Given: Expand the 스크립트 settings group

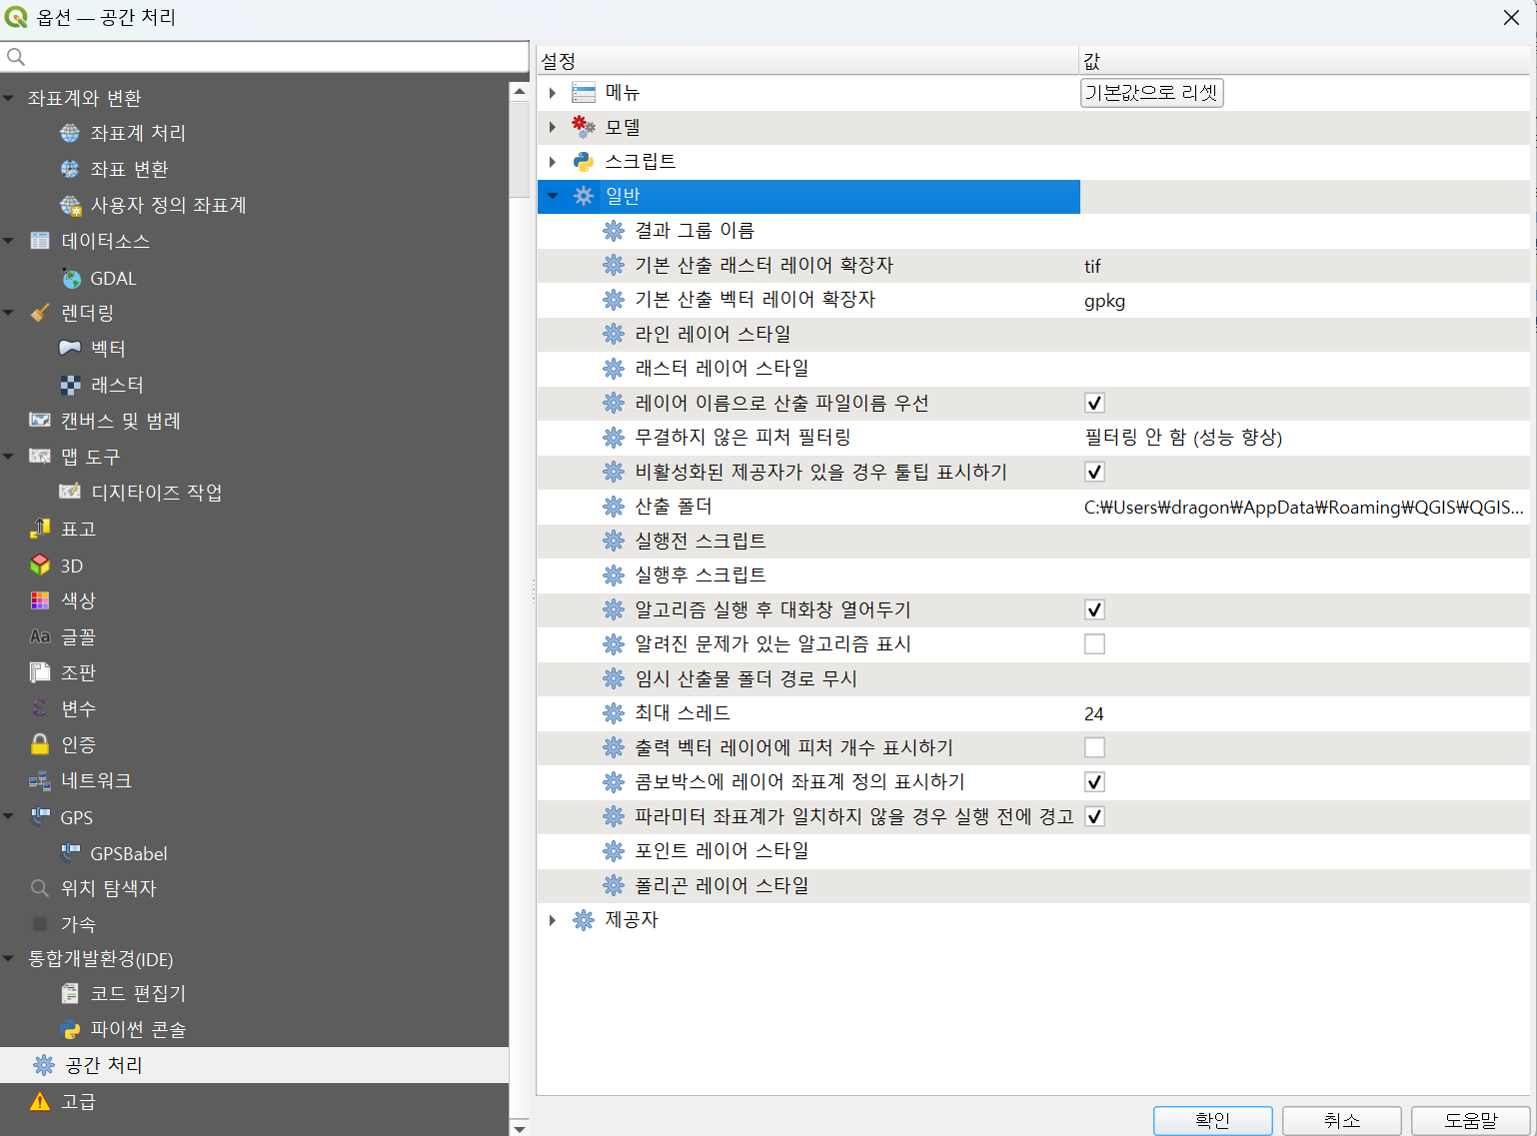Looking at the screenshot, I should pyautogui.click(x=553, y=161).
